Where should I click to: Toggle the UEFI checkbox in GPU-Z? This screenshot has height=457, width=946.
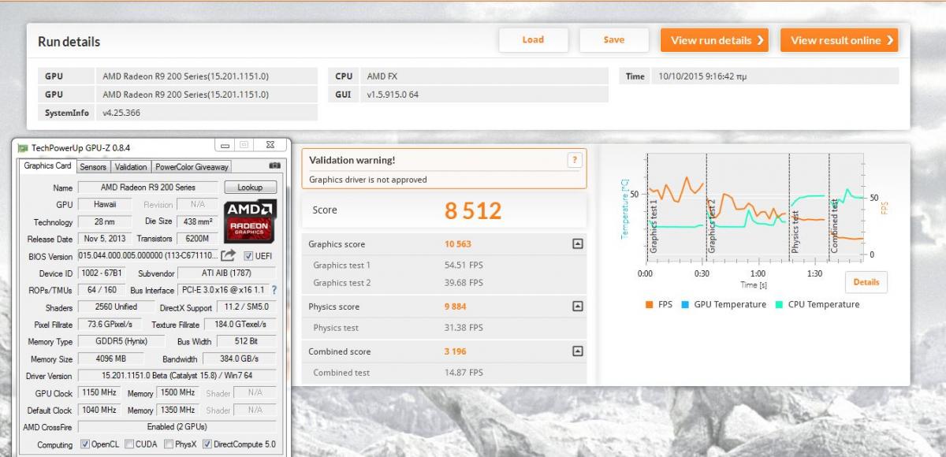pos(248,256)
